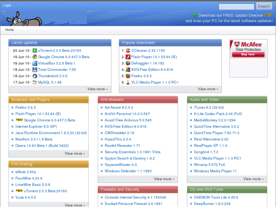This screenshot has height=207, width=276.
Task: Open RealPlayer SP 1.1.4 link
Action: coord(211,145)
